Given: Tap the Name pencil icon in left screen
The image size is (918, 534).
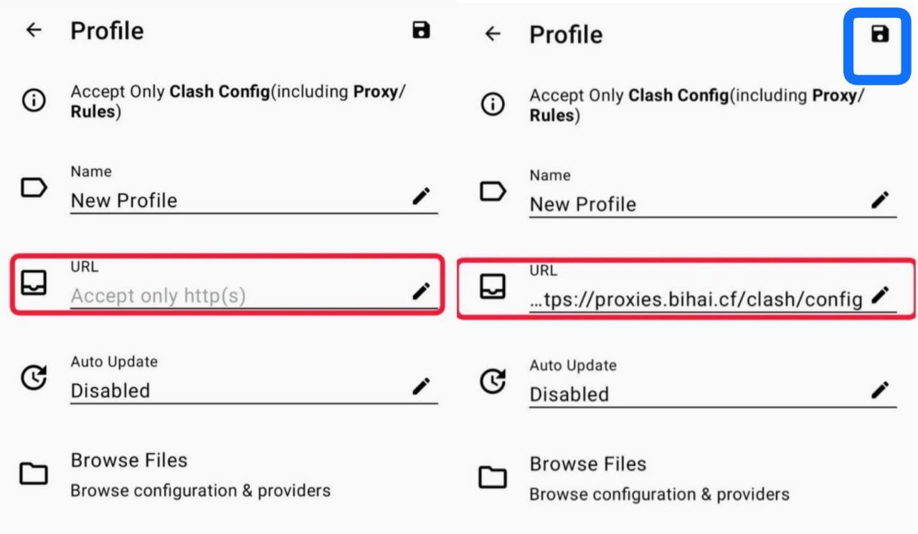Looking at the screenshot, I should 421,196.
